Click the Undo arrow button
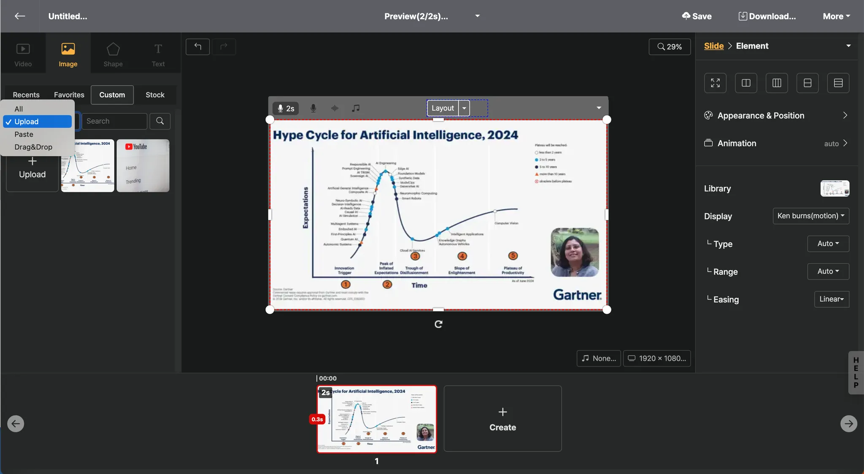Image resolution: width=864 pixels, height=474 pixels. [x=198, y=46]
